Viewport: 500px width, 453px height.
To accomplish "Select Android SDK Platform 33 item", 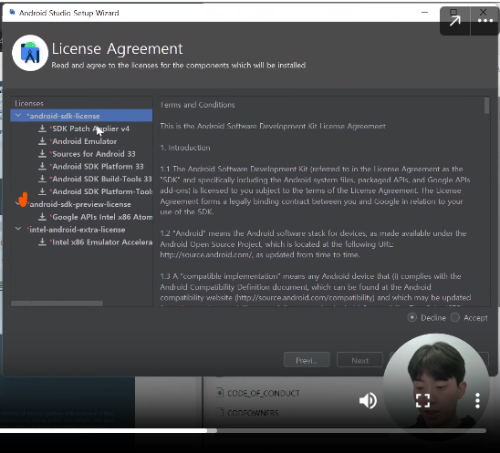I will coord(98,166).
